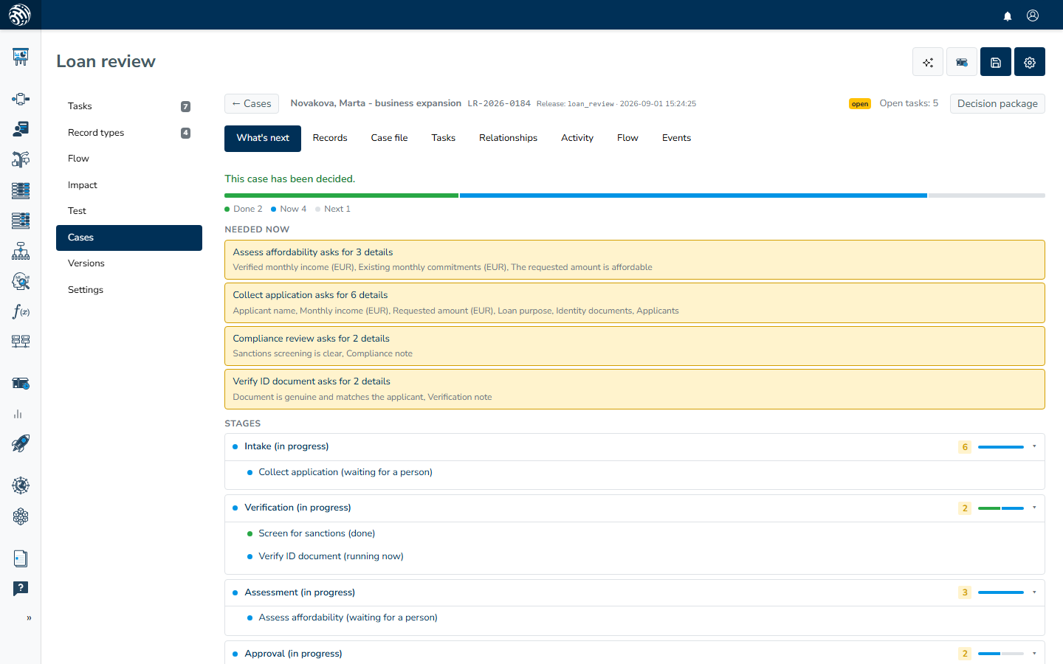This screenshot has height=664, width=1063.
Task: Open the Tasks tab of the case
Action: [x=444, y=138]
